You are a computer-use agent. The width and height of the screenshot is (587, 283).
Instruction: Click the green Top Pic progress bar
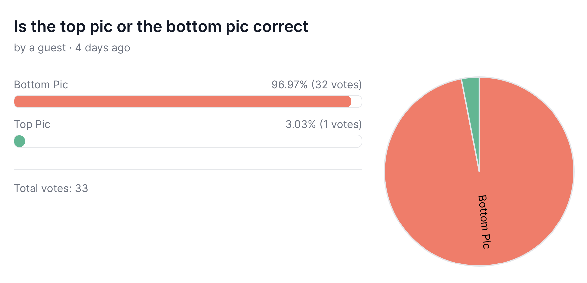point(20,141)
